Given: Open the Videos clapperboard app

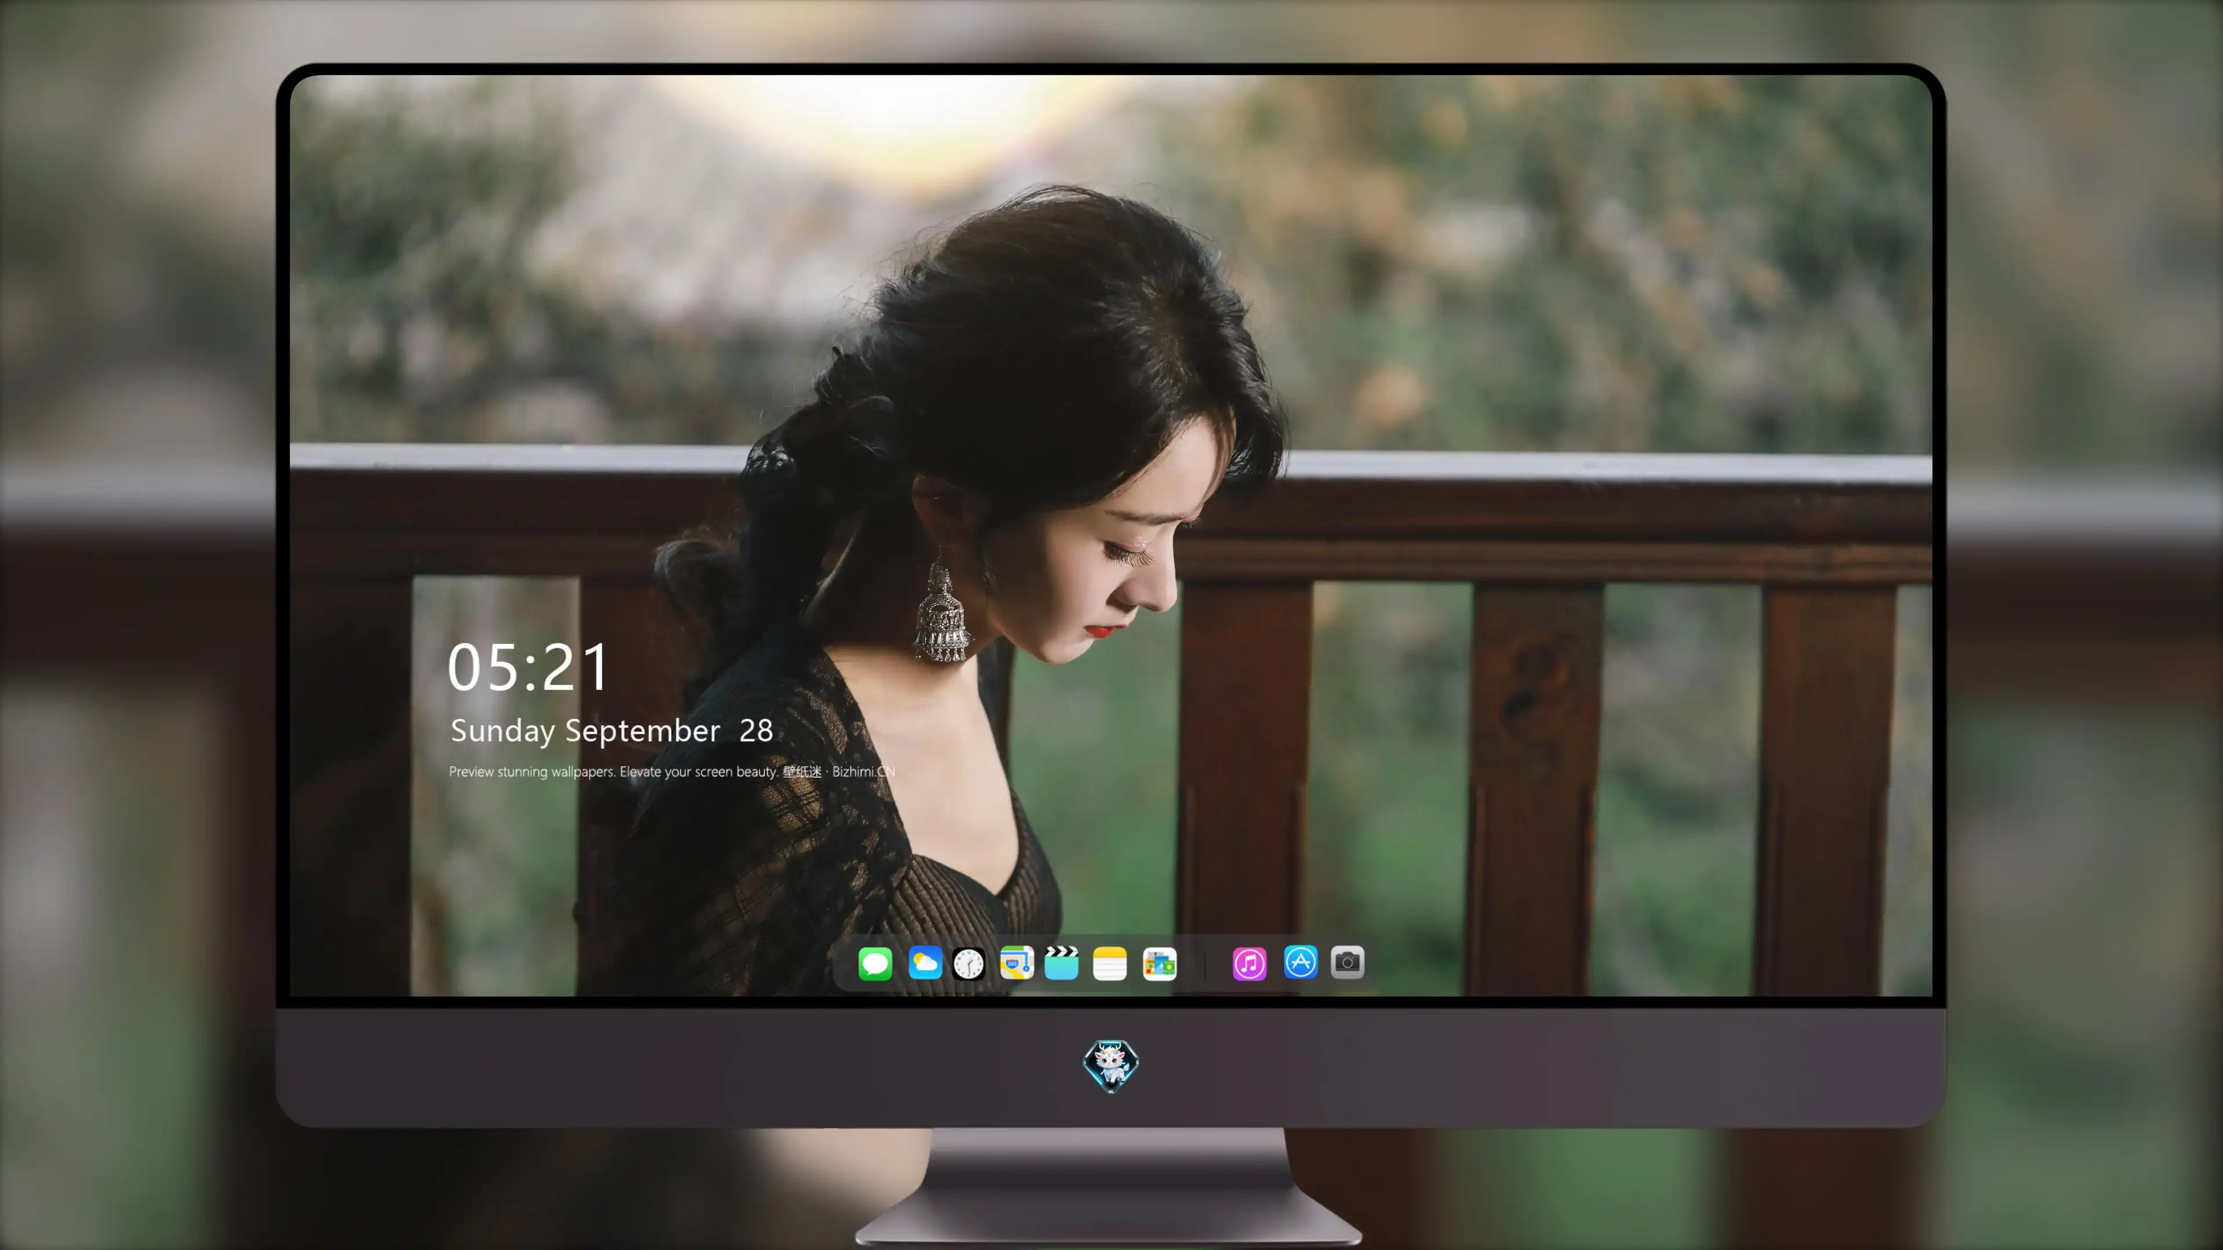Looking at the screenshot, I should click(1062, 963).
